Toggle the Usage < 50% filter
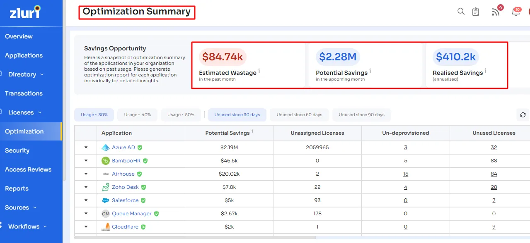The height and width of the screenshot is (243, 530). click(181, 115)
